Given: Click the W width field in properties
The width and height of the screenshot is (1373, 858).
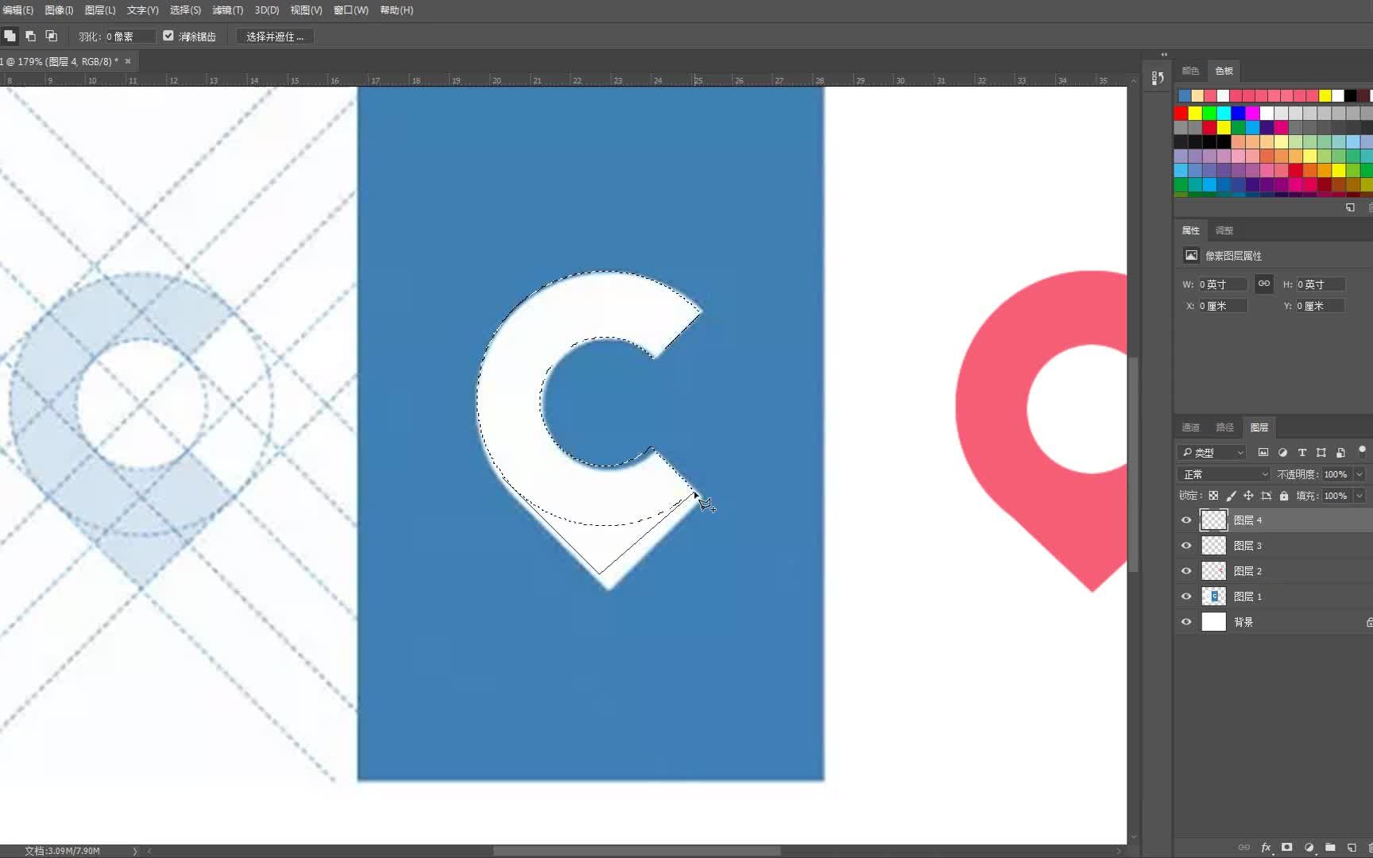Looking at the screenshot, I should (1222, 284).
